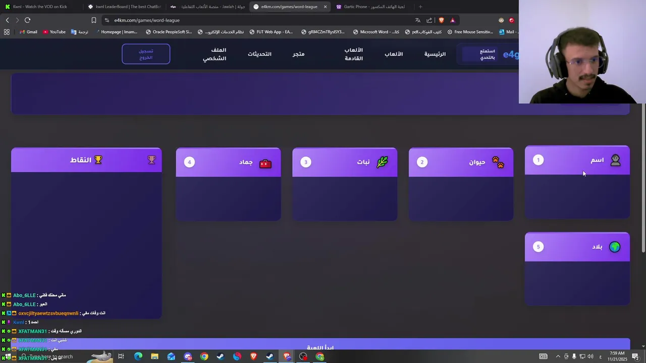
Task: Open a new browser tab
Action: coord(420,7)
